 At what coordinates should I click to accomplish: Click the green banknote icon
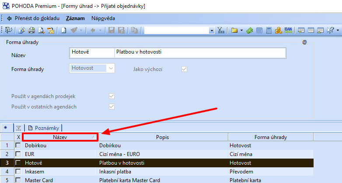[x=249, y=30]
